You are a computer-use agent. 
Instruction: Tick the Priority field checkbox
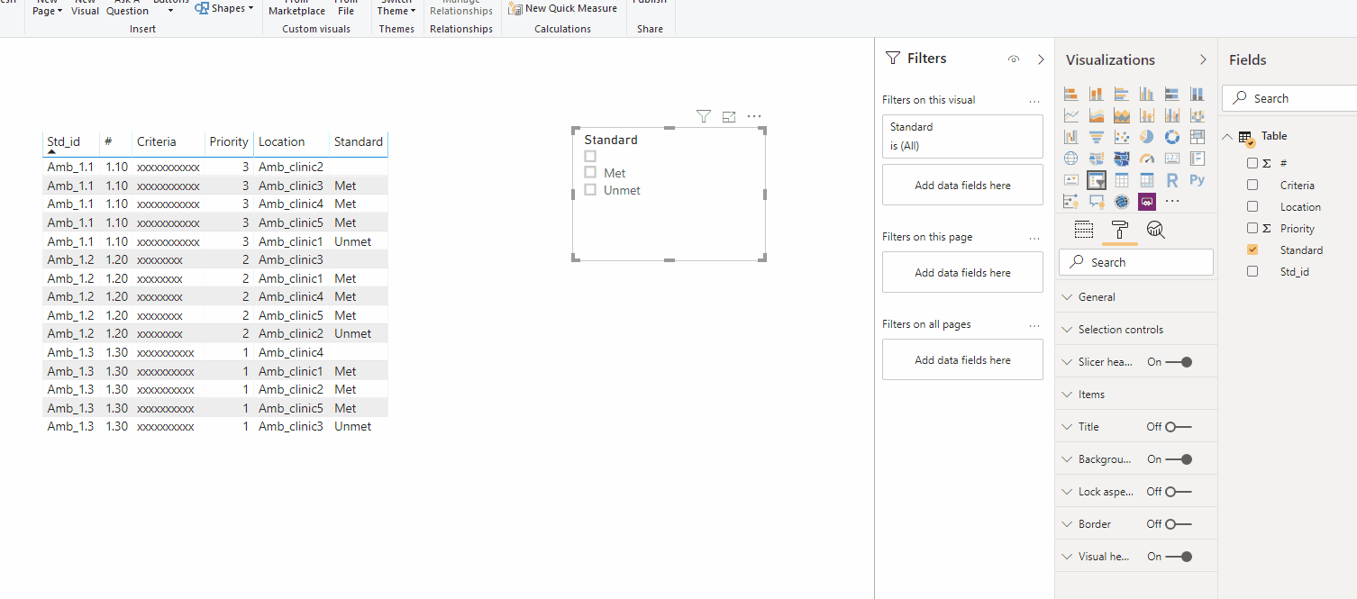[1252, 228]
